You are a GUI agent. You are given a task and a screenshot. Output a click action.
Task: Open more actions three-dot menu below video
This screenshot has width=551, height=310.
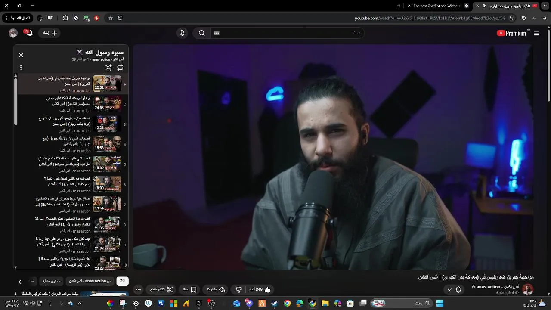pos(138,289)
